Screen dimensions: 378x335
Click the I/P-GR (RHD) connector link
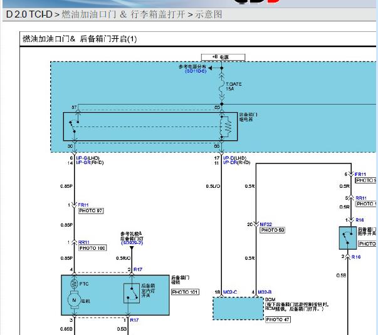pyautogui.click(x=83, y=163)
